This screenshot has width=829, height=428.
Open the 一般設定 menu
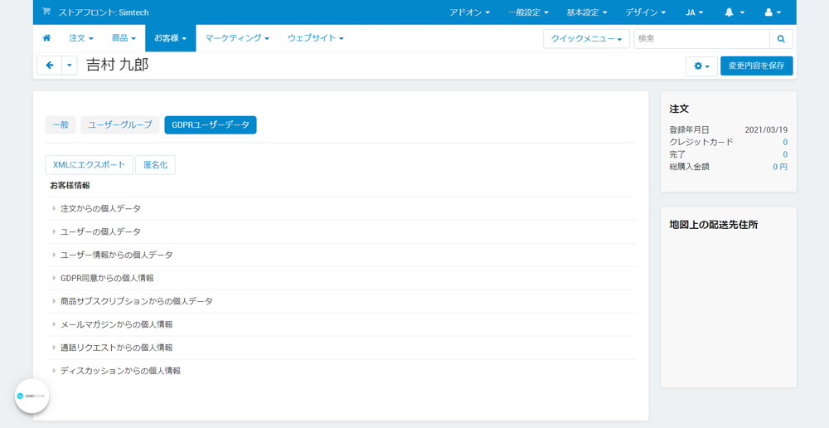click(x=528, y=12)
